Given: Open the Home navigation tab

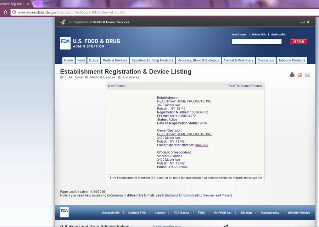Looking at the screenshot, I should pos(68,60).
